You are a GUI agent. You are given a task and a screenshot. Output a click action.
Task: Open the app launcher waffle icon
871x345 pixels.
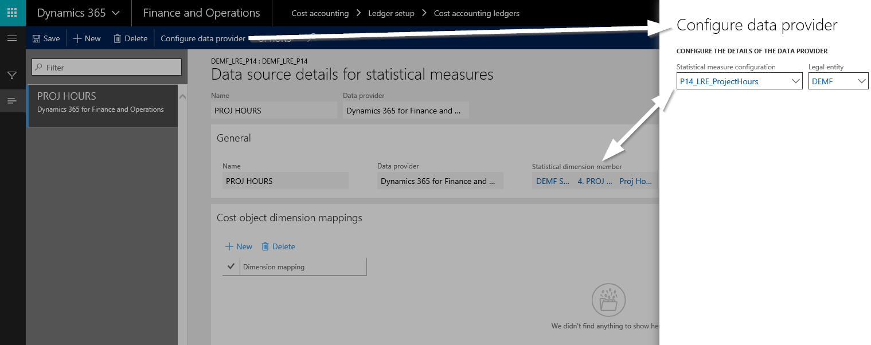pyautogui.click(x=13, y=13)
